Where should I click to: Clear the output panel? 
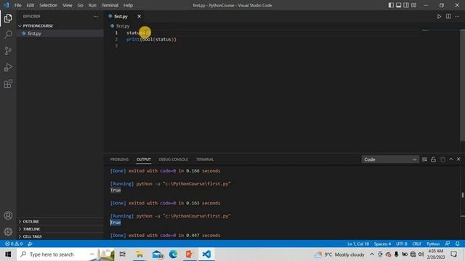[x=424, y=159]
